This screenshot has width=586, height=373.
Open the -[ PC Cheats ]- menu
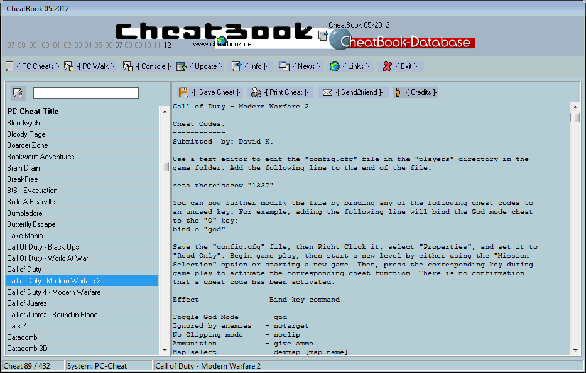click(x=38, y=67)
